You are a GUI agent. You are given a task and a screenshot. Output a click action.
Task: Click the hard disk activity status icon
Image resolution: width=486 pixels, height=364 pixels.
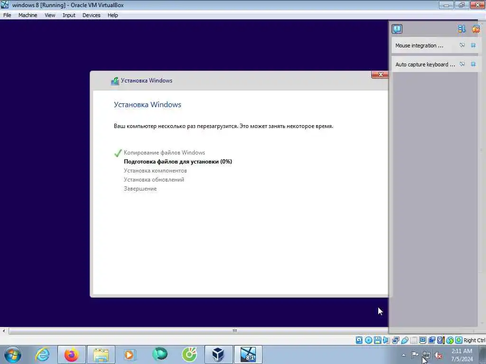click(x=359, y=340)
